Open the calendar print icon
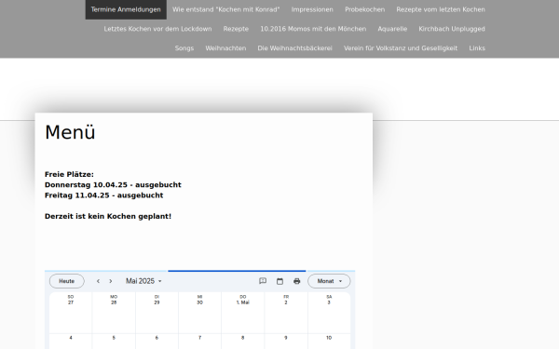 (296, 281)
